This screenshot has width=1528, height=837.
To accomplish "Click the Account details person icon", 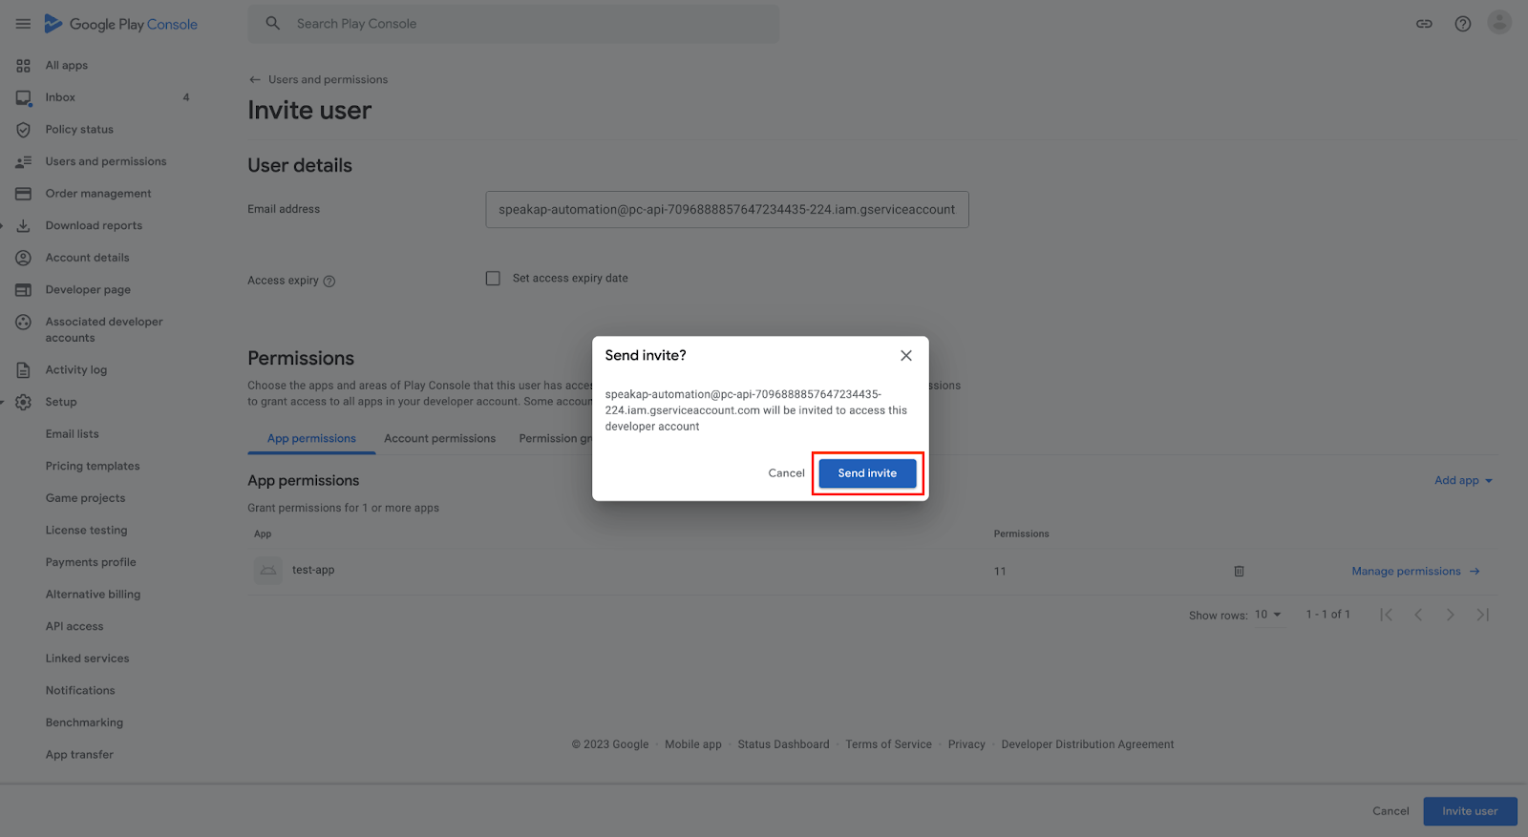I will (23, 258).
